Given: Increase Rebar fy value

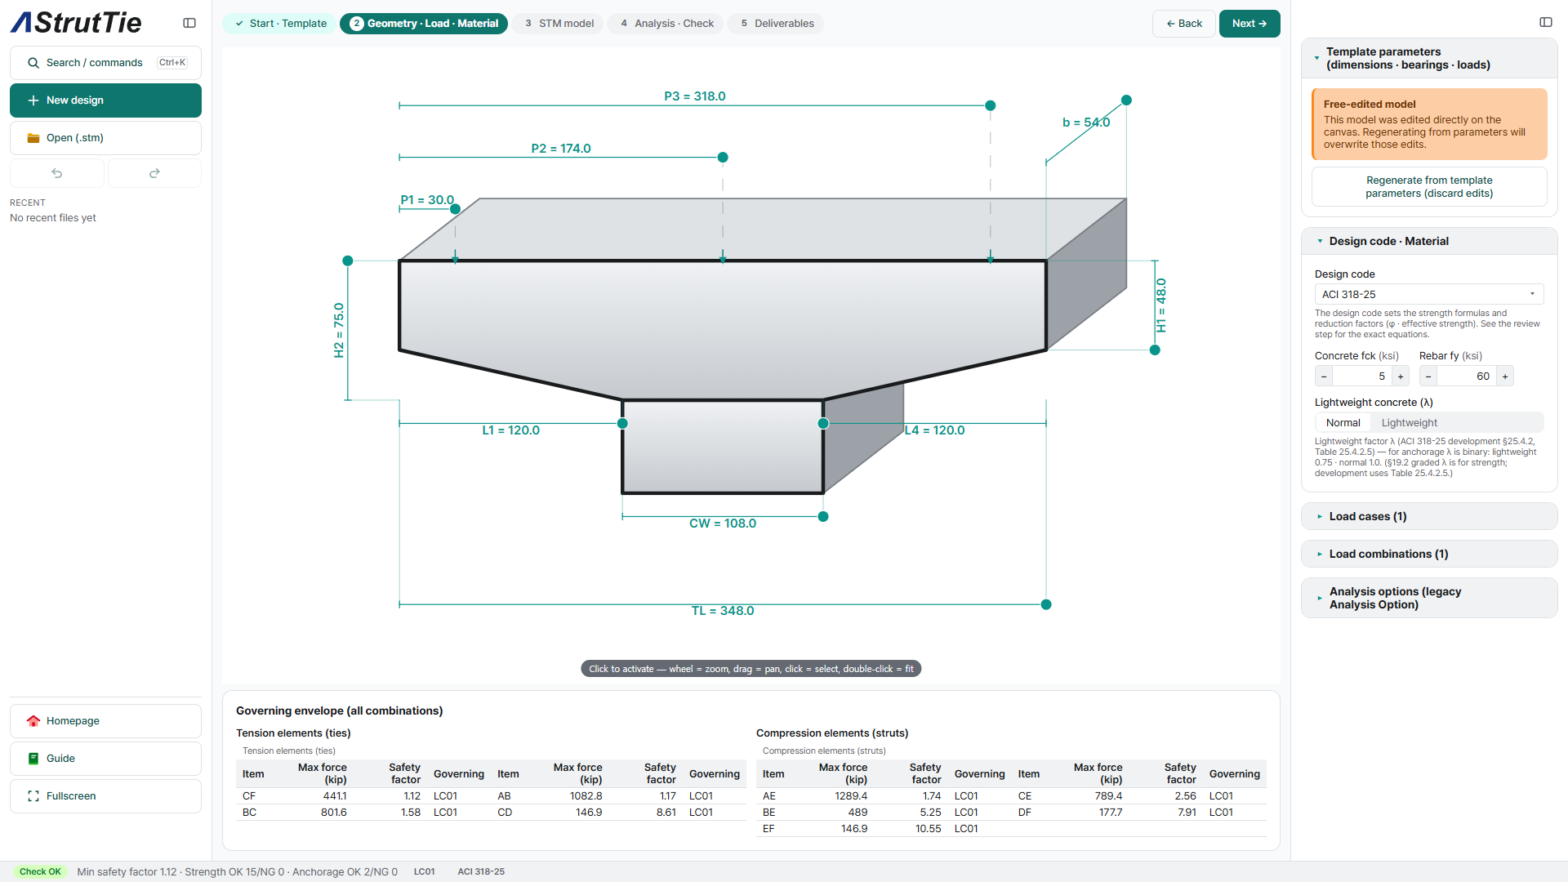Looking at the screenshot, I should coord(1505,376).
